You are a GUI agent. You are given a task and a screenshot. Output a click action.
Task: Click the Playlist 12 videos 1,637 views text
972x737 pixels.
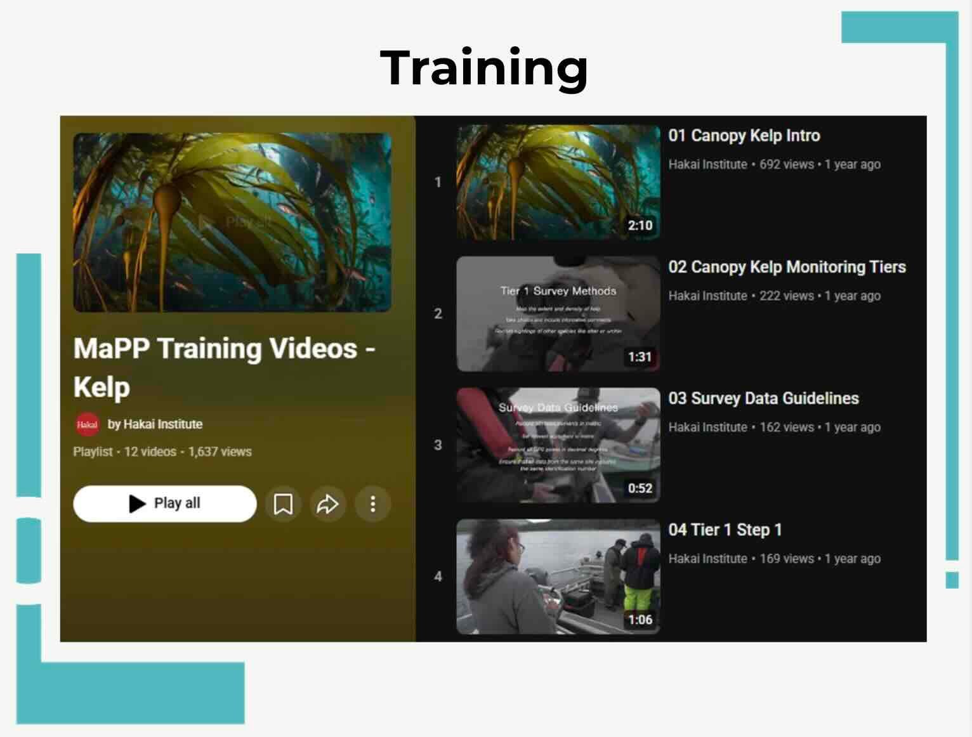pos(162,452)
